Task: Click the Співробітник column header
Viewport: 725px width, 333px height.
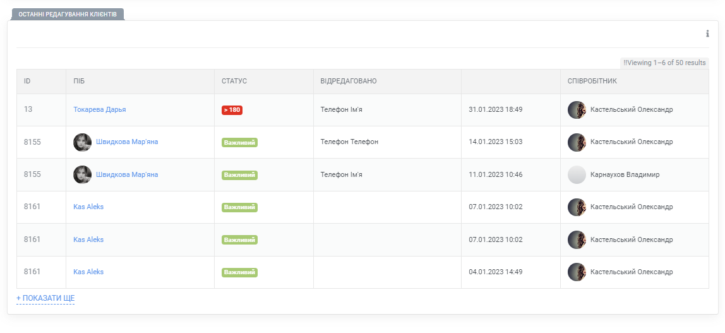Action: pyautogui.click(x=592, y=82)
